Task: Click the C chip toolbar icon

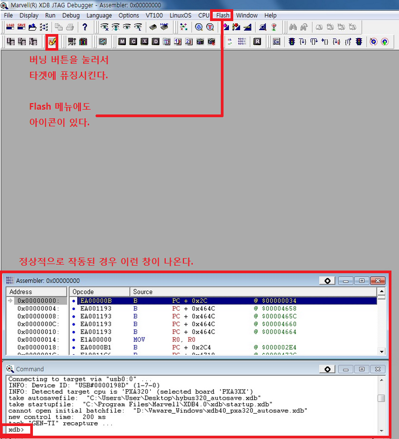Action: [x=133, y=42]
